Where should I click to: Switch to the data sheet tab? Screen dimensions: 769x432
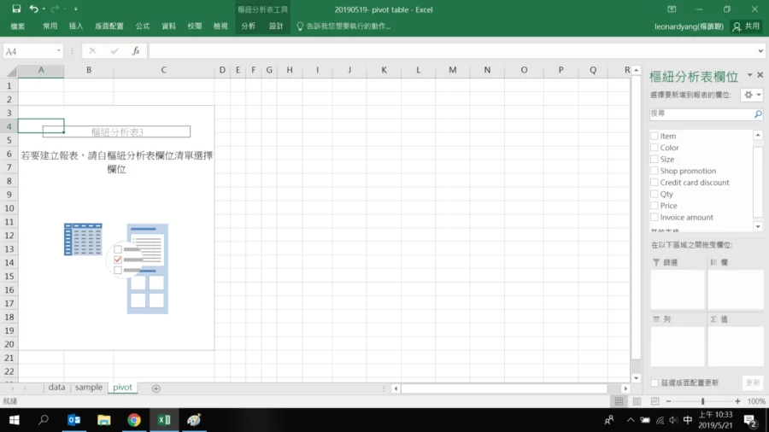pos(56,388)
